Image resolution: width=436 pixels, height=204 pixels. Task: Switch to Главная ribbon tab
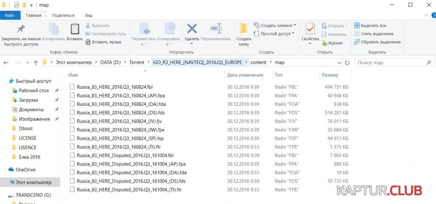[x=34, y=15]
